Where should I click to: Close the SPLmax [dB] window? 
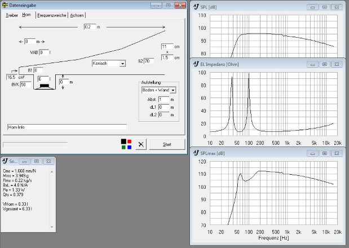337,153
